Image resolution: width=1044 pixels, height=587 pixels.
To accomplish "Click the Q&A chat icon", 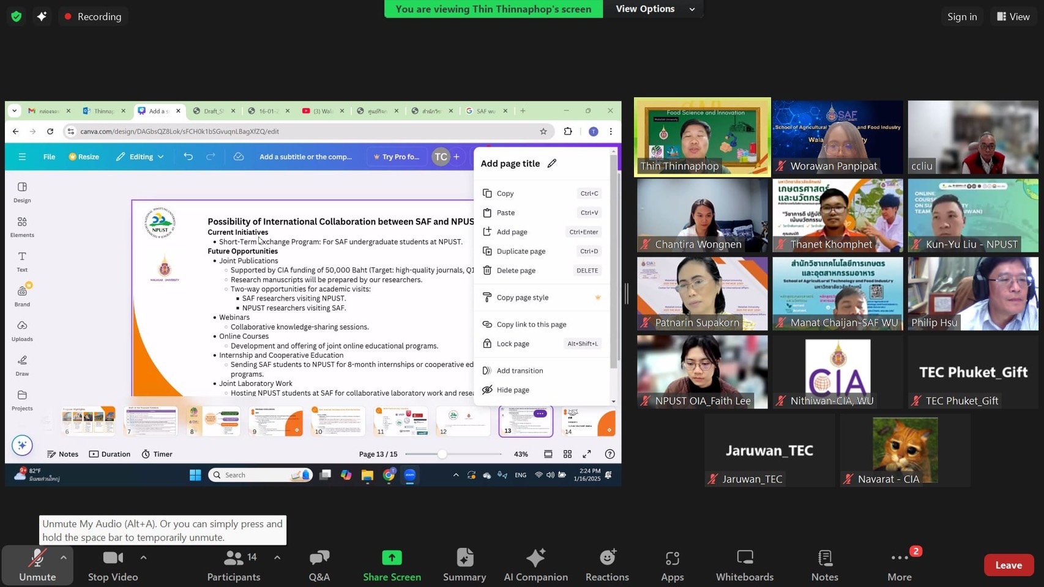I will coord(319,558).
